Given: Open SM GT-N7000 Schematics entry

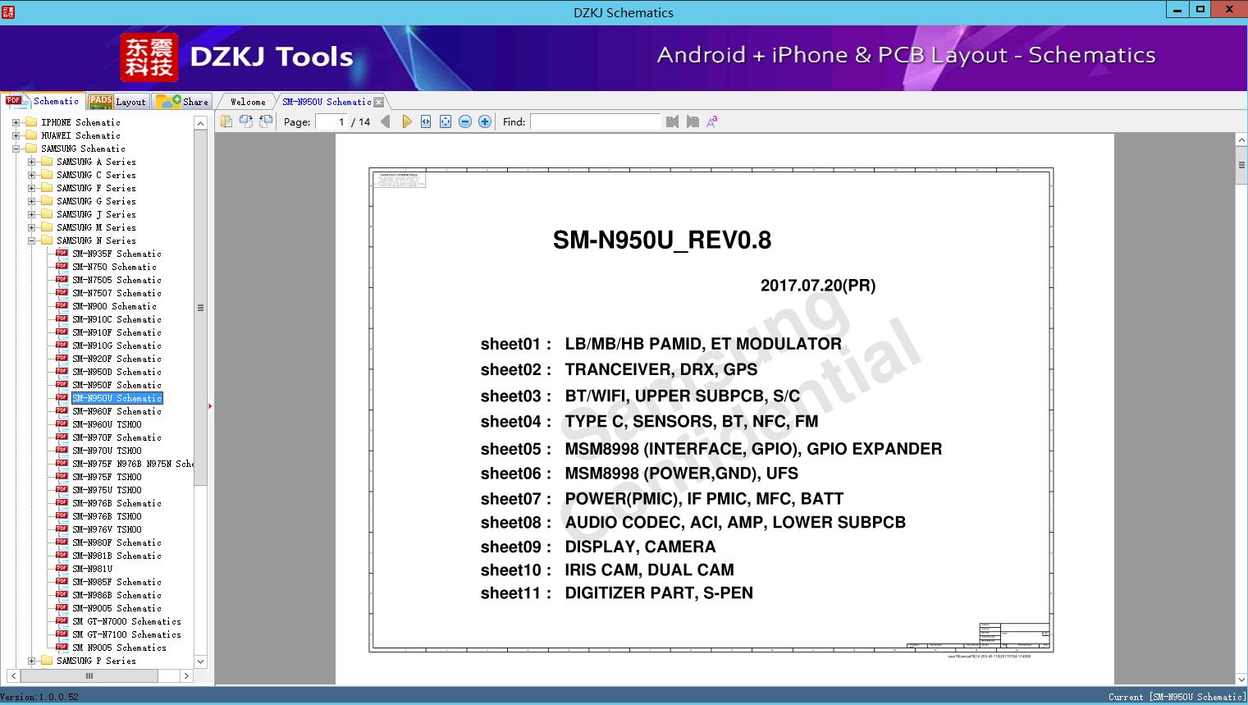Looking at the screenshot, I should (126, 621).
